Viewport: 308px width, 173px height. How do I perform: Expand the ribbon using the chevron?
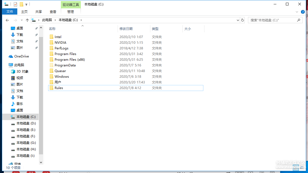point(297,12)
